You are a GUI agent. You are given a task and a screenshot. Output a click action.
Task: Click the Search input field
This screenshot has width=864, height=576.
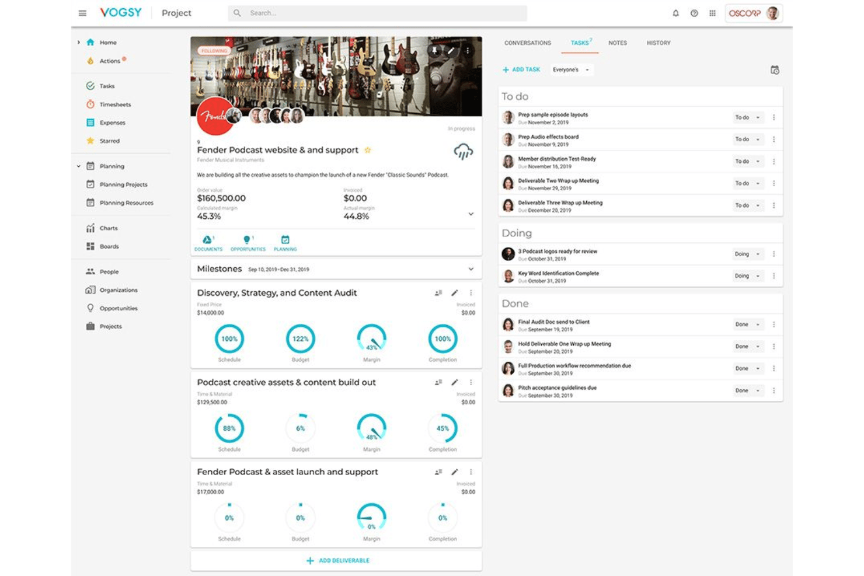(377, 13)
